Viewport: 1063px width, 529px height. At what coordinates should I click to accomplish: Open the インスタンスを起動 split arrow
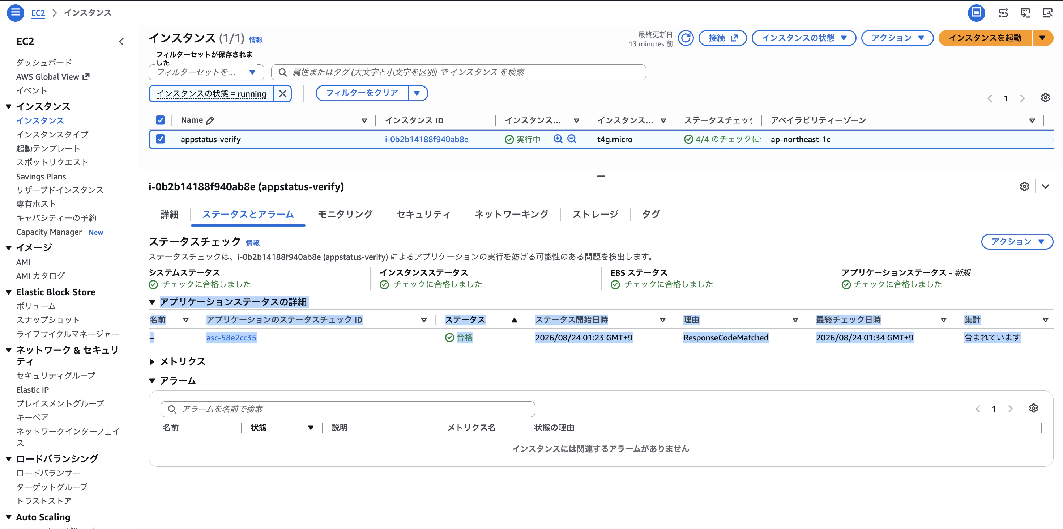pyautogui.click(x=1042, y=38)
